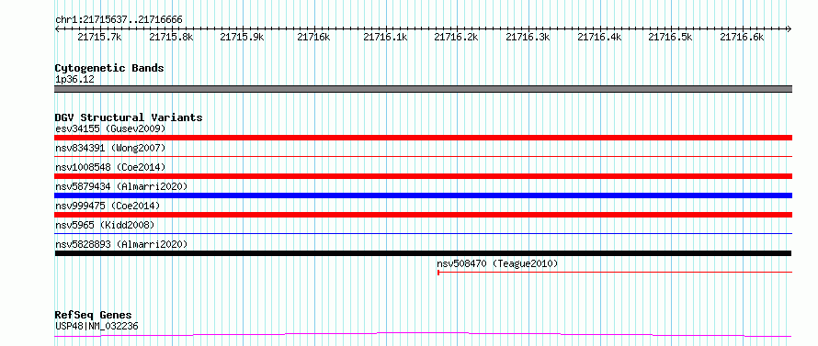
Task: Select the magenta USP48 gene track line
Action: pos(423,335)
